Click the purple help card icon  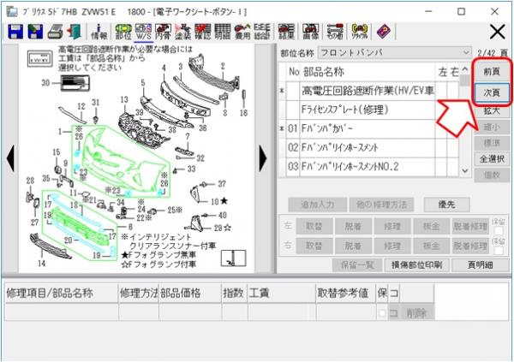pos(384,32)
